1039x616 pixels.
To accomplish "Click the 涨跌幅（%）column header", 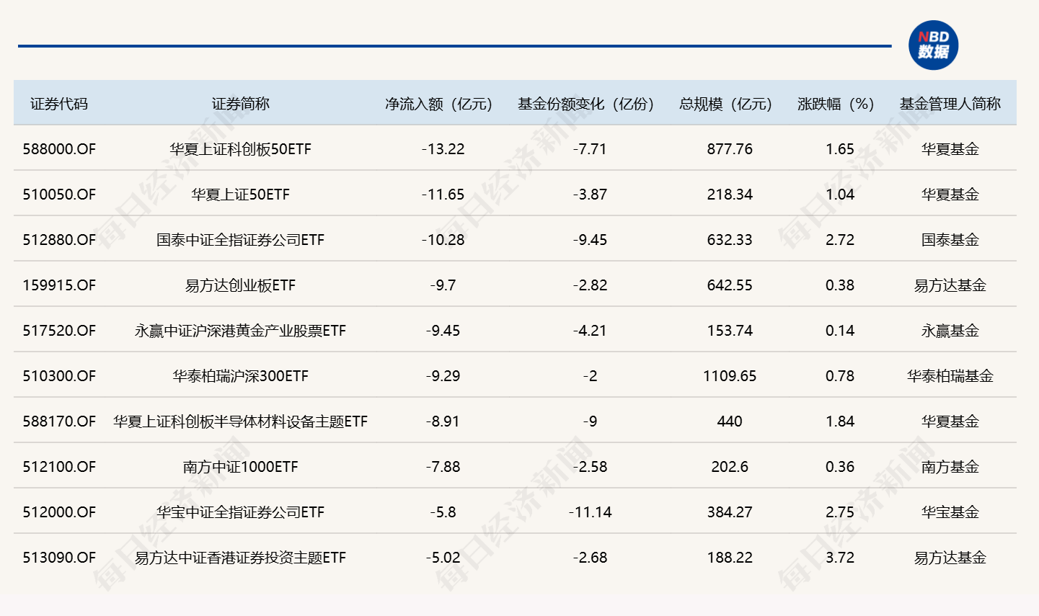I will (836, 104).
